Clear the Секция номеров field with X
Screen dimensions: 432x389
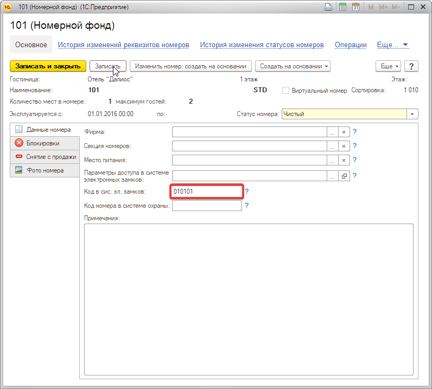(344, 146)
